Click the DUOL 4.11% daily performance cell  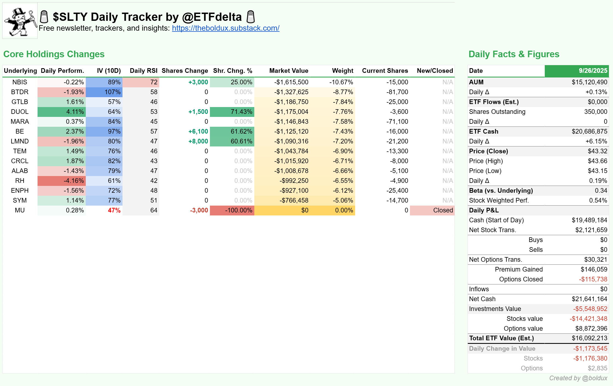click(62, 112)
